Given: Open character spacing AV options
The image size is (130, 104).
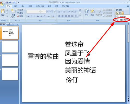Looking at the screenshot, I should pyautogui.click(x=44, y=16).
